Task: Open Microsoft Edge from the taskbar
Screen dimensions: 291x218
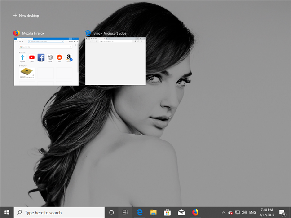Action: (140, 213)
